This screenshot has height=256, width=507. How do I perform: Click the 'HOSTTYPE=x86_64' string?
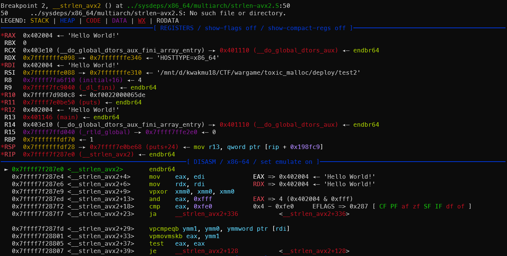pos(188,58)
